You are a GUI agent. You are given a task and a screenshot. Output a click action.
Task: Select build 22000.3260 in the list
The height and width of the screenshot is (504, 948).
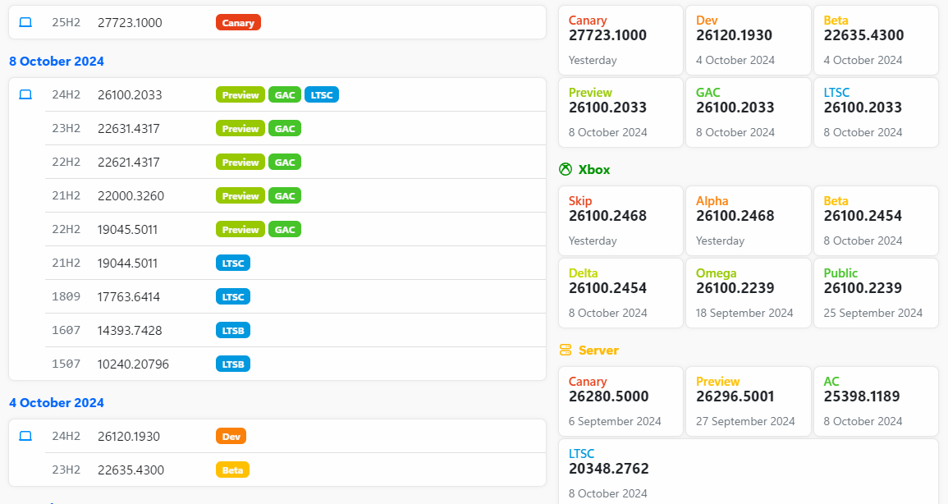point(131,196)
